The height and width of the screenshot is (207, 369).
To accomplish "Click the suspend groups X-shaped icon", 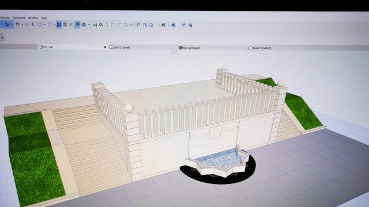I will (71, 24).
